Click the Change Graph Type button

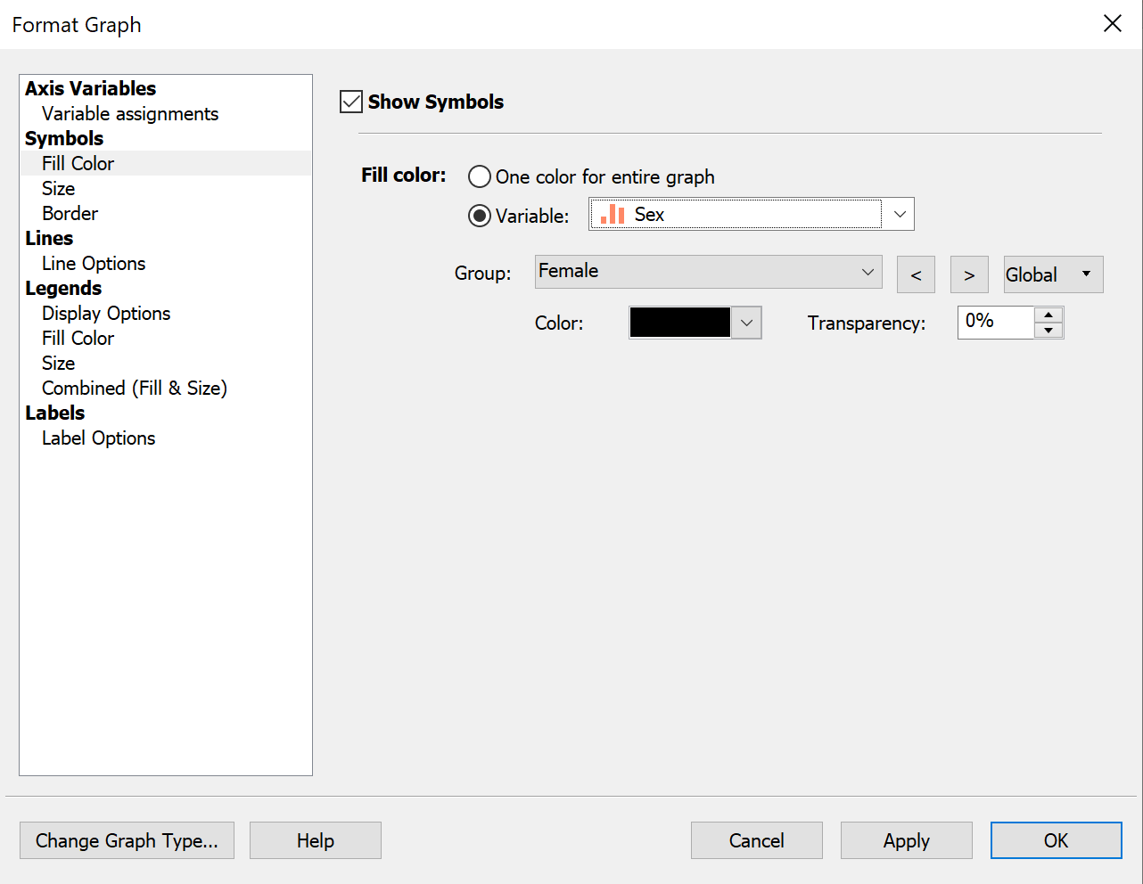click(127, 840)
